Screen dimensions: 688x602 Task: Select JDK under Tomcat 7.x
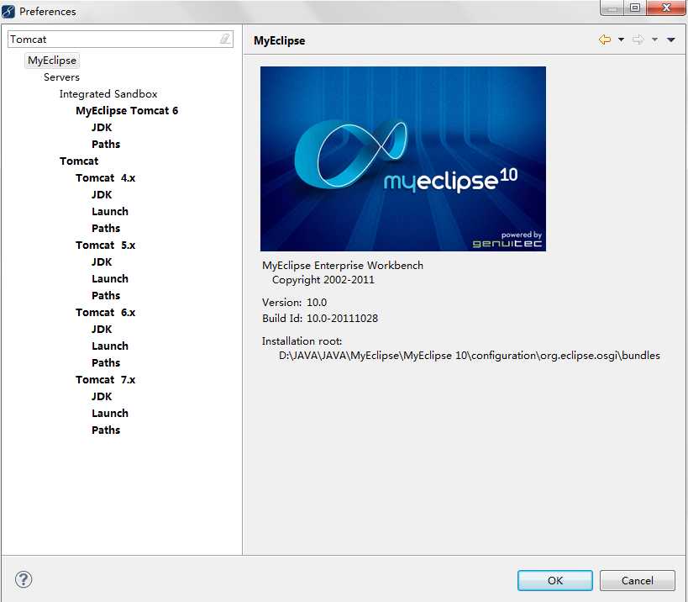tap(102, 397)
